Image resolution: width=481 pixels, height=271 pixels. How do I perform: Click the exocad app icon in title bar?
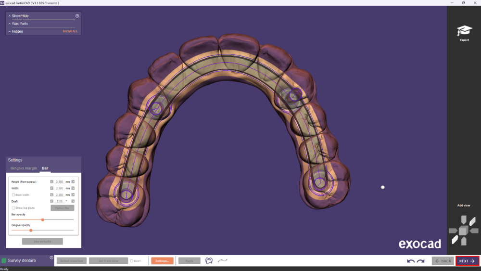point(2,3)
